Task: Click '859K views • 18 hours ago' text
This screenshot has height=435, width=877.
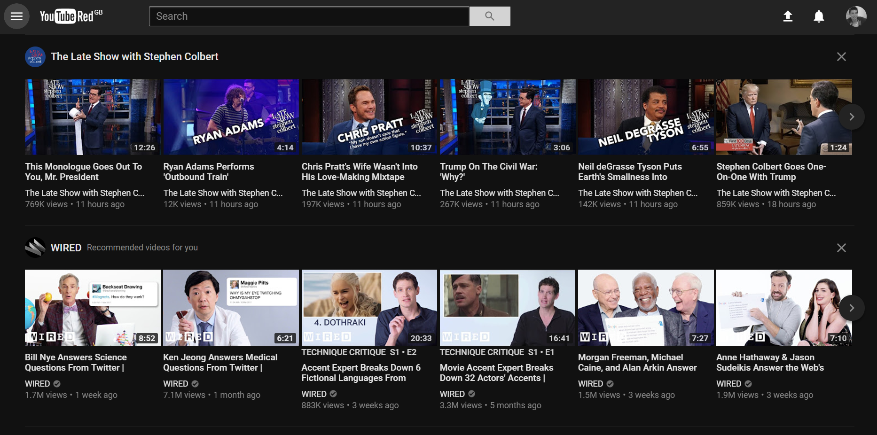Action: 766,204
